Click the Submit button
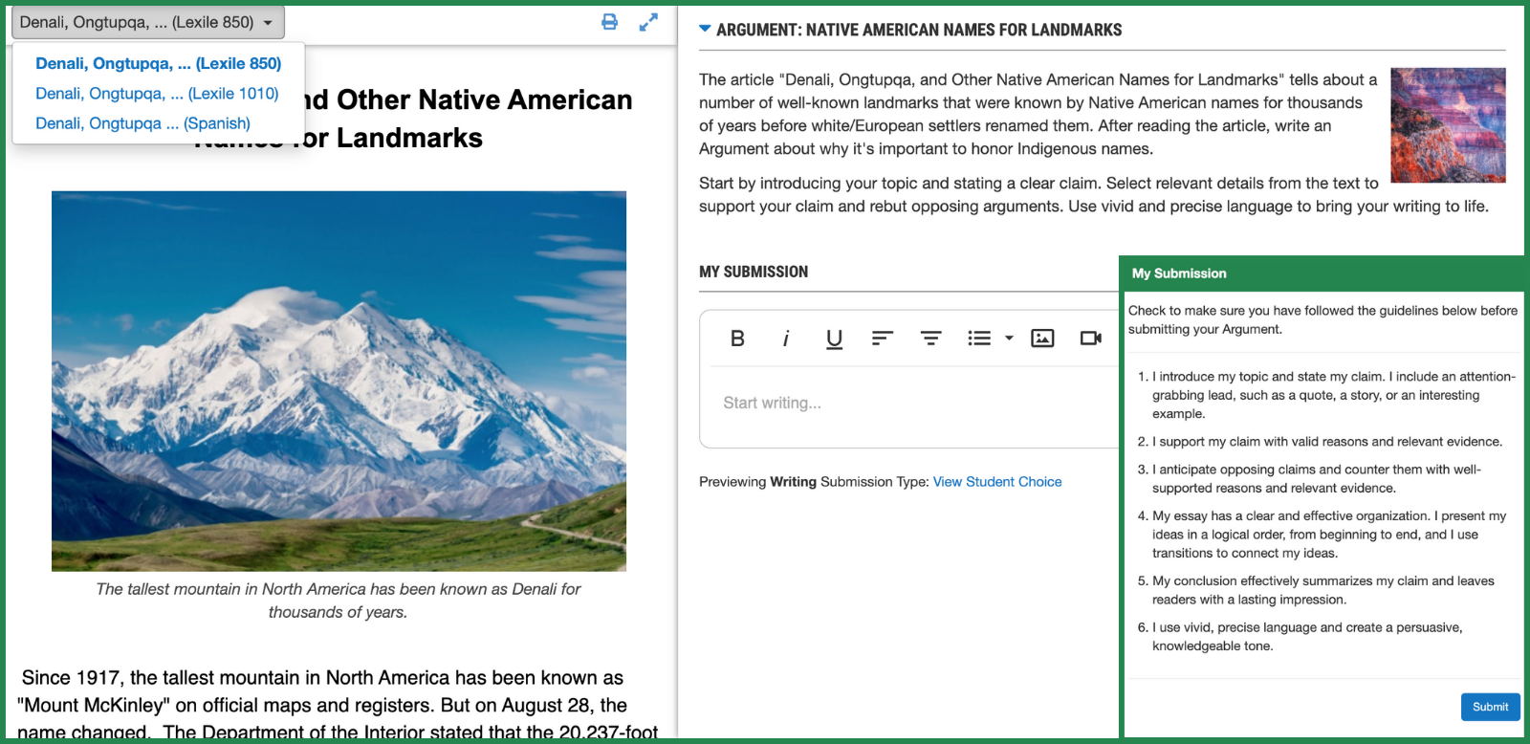The width and height of the screenshot is (1530, 744). (x=1490, y=707)
